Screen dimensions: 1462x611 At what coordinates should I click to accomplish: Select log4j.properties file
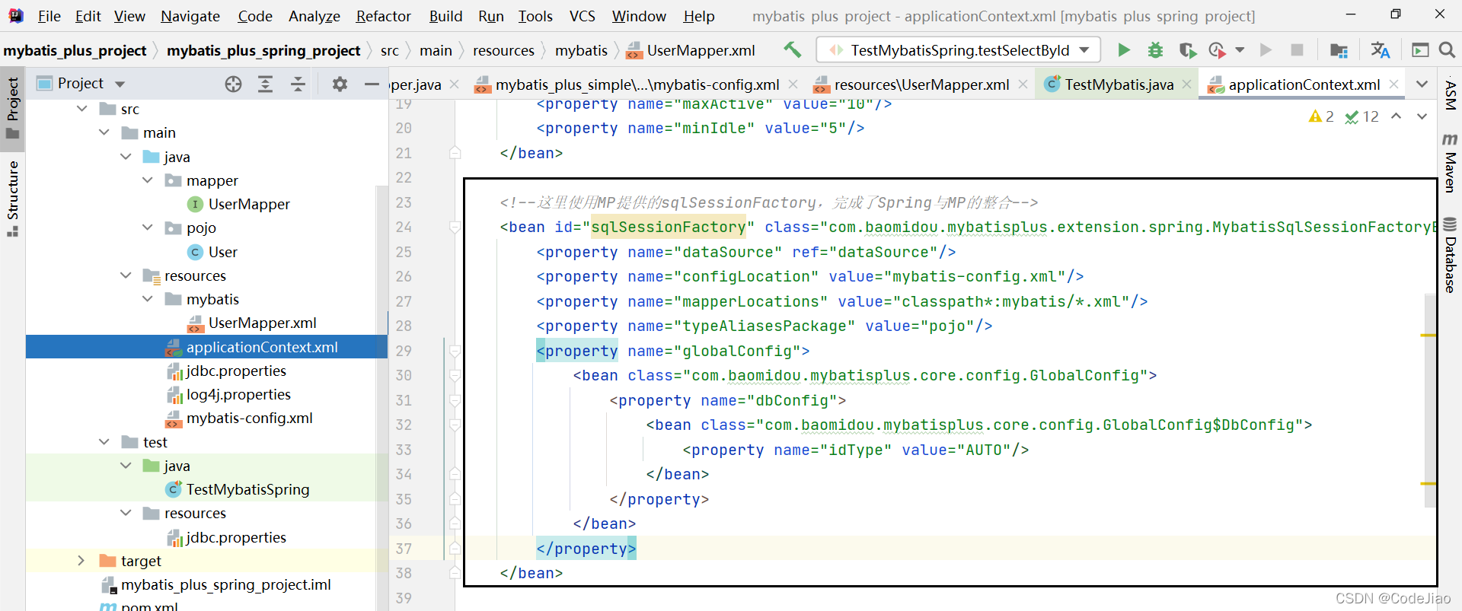point(238,394)
